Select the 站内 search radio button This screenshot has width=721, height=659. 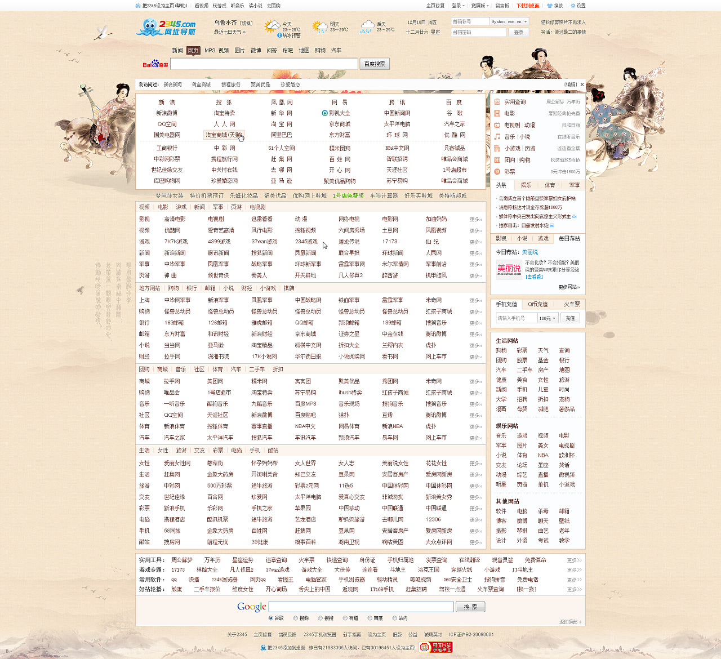tap(394, 618)
